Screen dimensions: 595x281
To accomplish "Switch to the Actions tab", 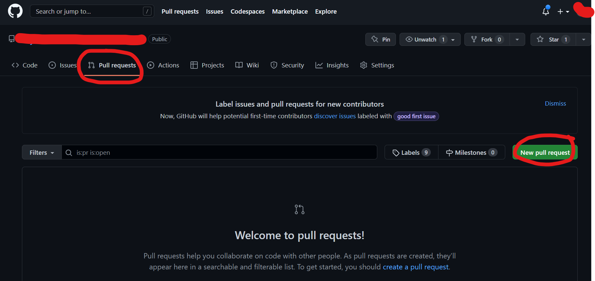I will click(x=163, y=65).
